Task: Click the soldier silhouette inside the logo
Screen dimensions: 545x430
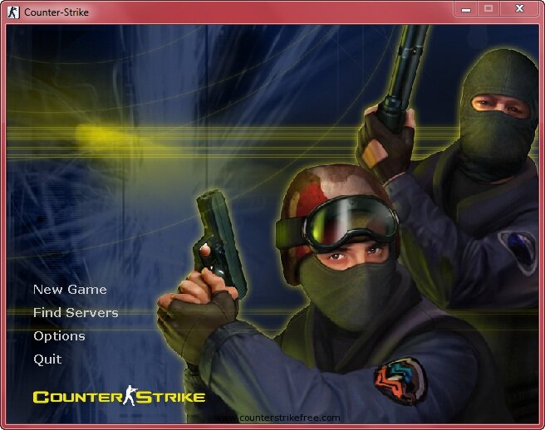Action: 130,396
